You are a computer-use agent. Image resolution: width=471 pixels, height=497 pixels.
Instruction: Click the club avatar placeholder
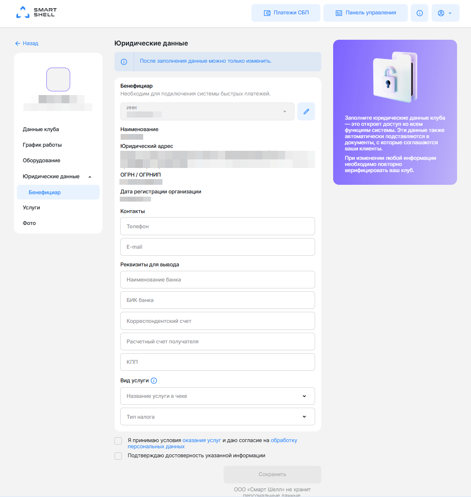(58, 79)
